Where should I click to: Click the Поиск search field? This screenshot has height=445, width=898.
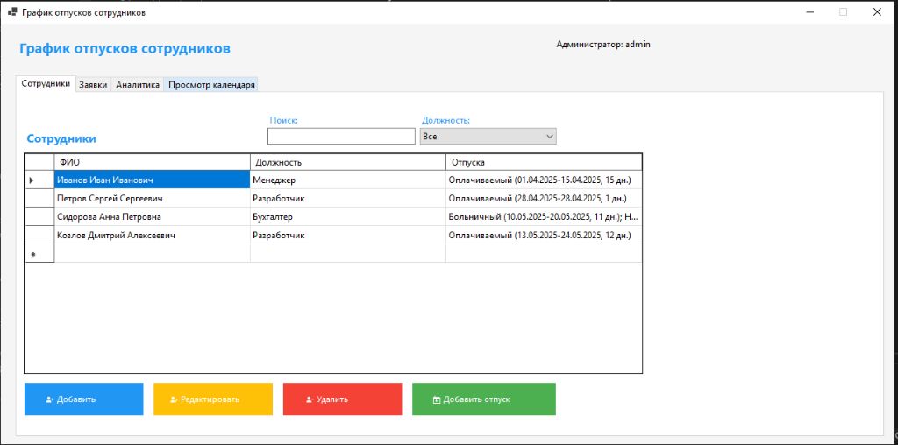(x=341, y=136)
